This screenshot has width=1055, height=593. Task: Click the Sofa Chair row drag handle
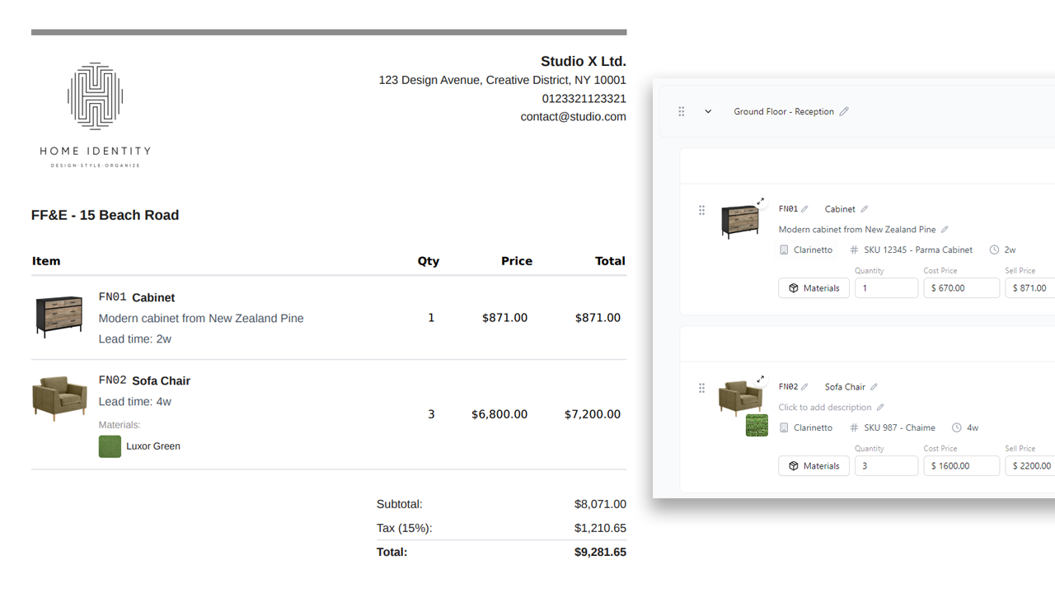tap(702, 389)
